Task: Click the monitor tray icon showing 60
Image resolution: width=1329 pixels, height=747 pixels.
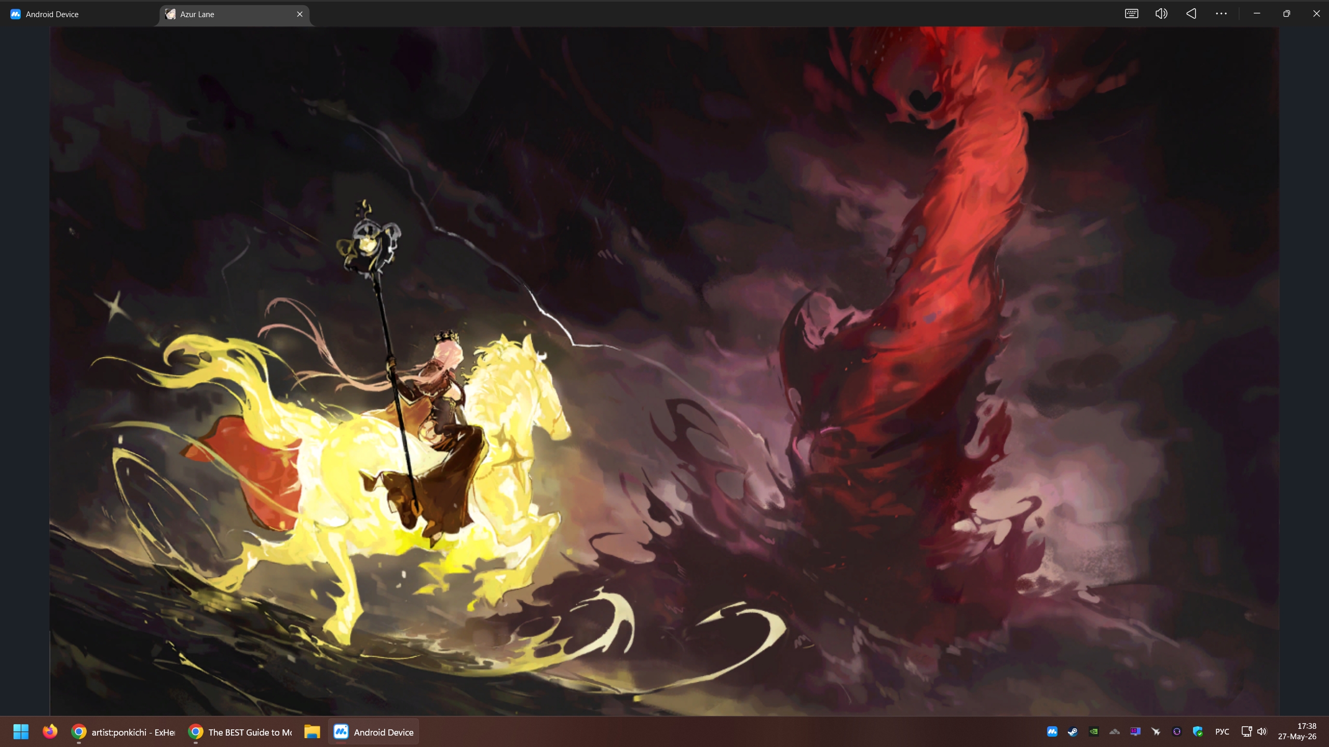Action: pyautogui.click(x=1135, y=732)
